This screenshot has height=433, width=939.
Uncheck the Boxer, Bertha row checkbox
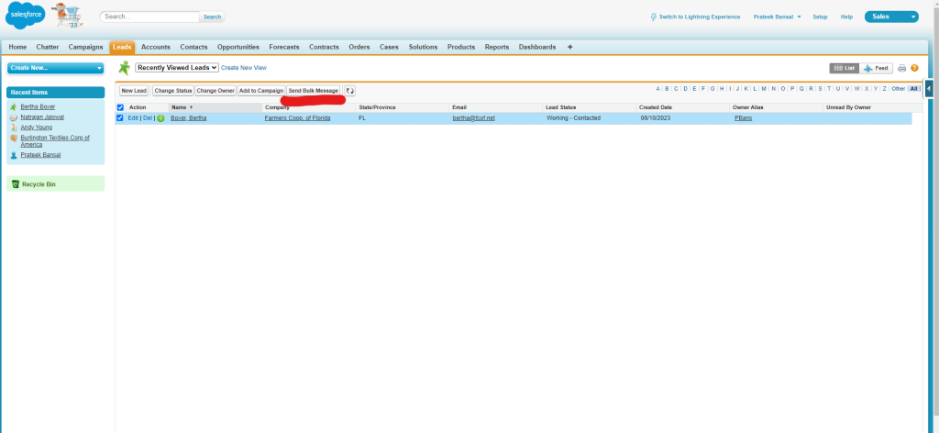[120, 118]
